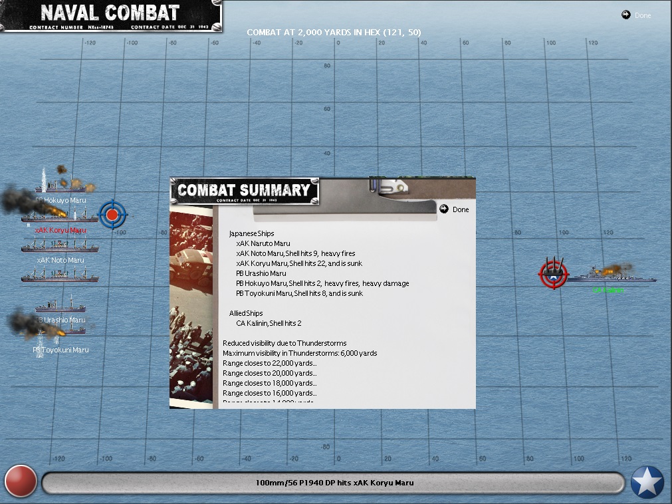Viewport: 672px width, 504px height.
Task: Click 'xAK Koryu Maru, Shell hits 22, and is sunk'
Action: (298, 263)
